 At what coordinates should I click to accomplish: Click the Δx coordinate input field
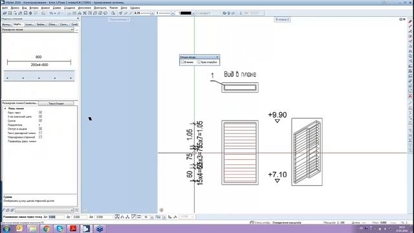tap(56, 217)
